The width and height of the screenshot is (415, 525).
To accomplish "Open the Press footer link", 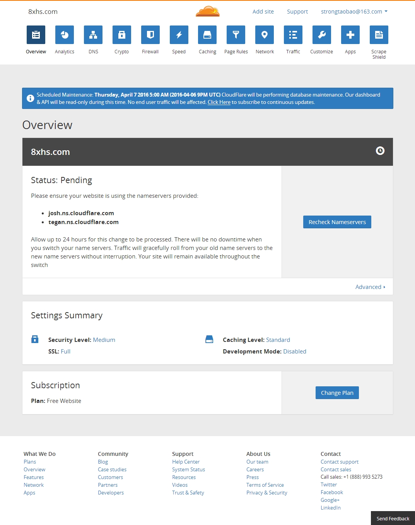I will click(253, 477).
